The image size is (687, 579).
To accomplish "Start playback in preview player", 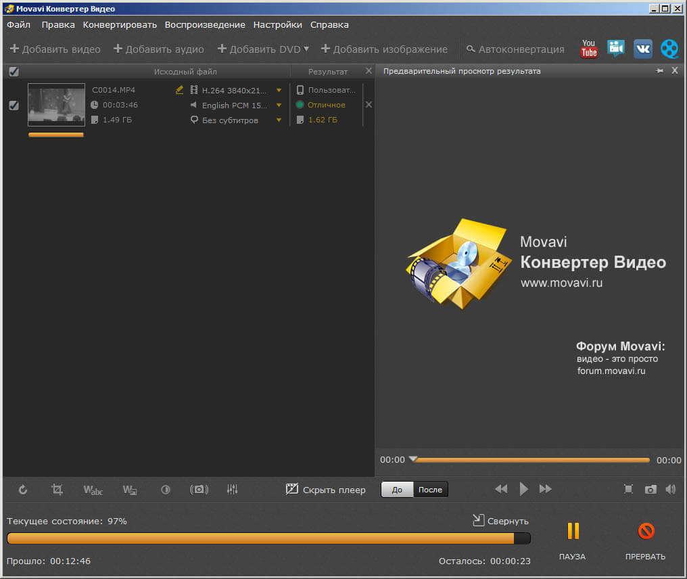I will point(523,489).
